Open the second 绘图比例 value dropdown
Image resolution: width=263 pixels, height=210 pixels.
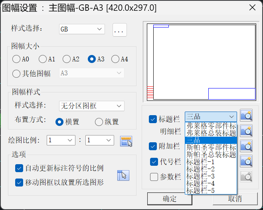[100, 140]
